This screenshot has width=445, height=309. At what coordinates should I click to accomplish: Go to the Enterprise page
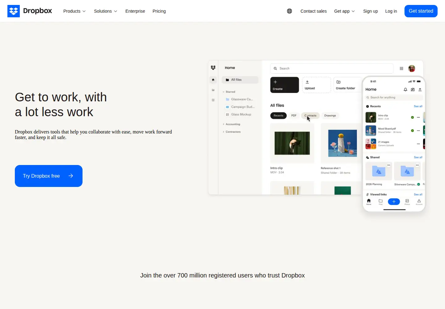tap(135, 11)
